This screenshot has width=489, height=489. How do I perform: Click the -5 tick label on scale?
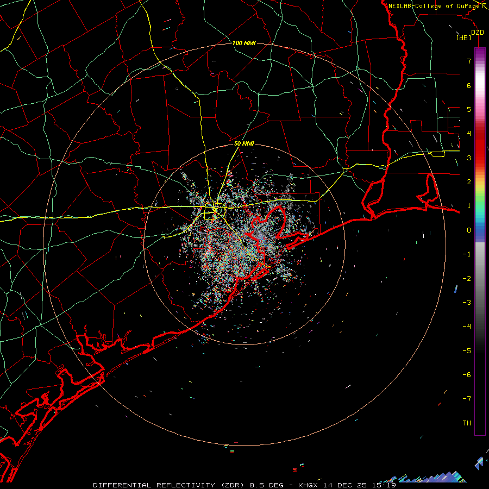pos(467,351)
